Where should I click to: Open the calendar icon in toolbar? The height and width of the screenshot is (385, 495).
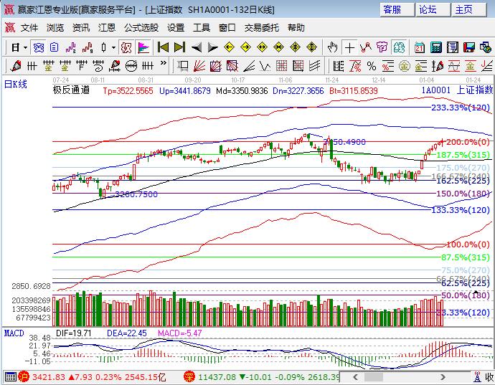coord(419,47)
